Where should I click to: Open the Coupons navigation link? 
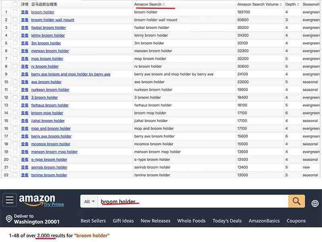[x=296, y=221]
